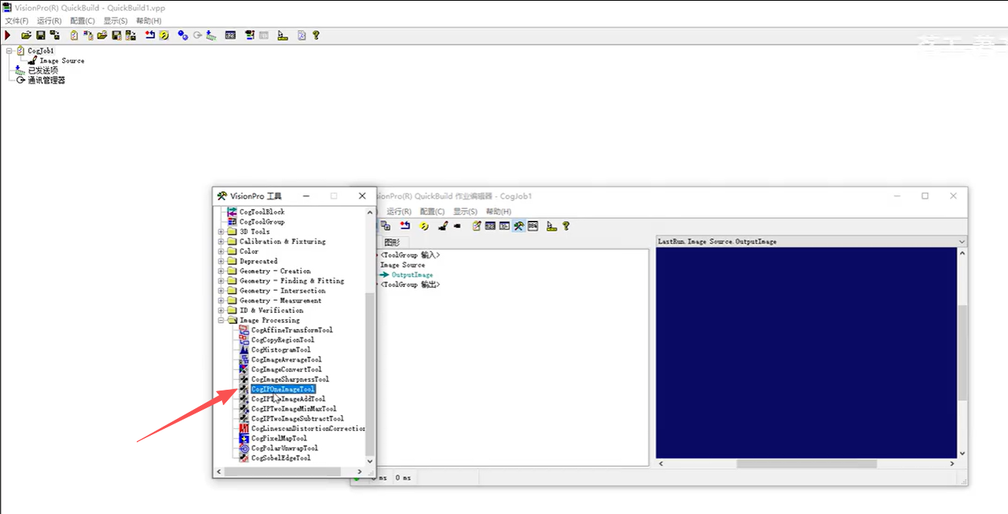Click the floppy disk save icon in main toolbar
The image size is (1008, 514).
41,35
